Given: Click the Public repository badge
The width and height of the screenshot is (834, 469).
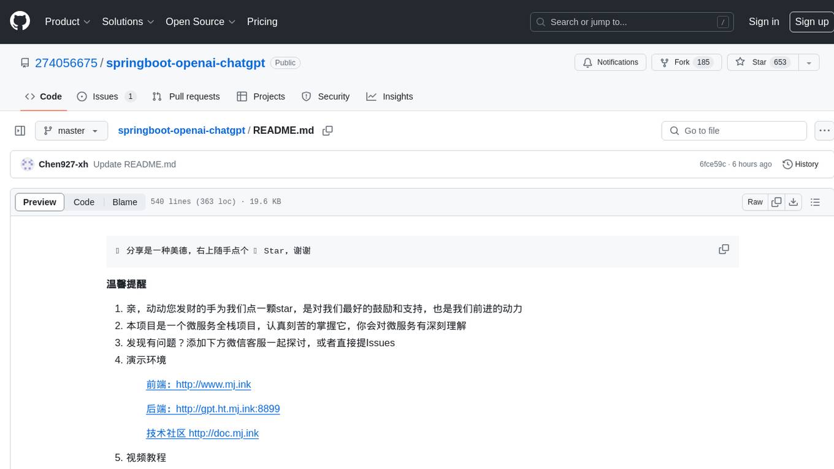Looking at the screenshot, I should 285,63.
